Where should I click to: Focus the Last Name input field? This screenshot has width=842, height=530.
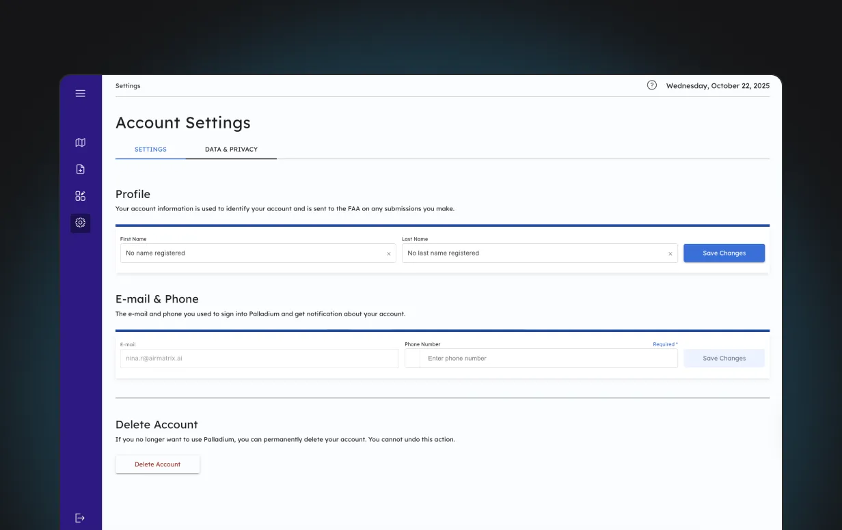pyautogui.click(x=540, y=253)
